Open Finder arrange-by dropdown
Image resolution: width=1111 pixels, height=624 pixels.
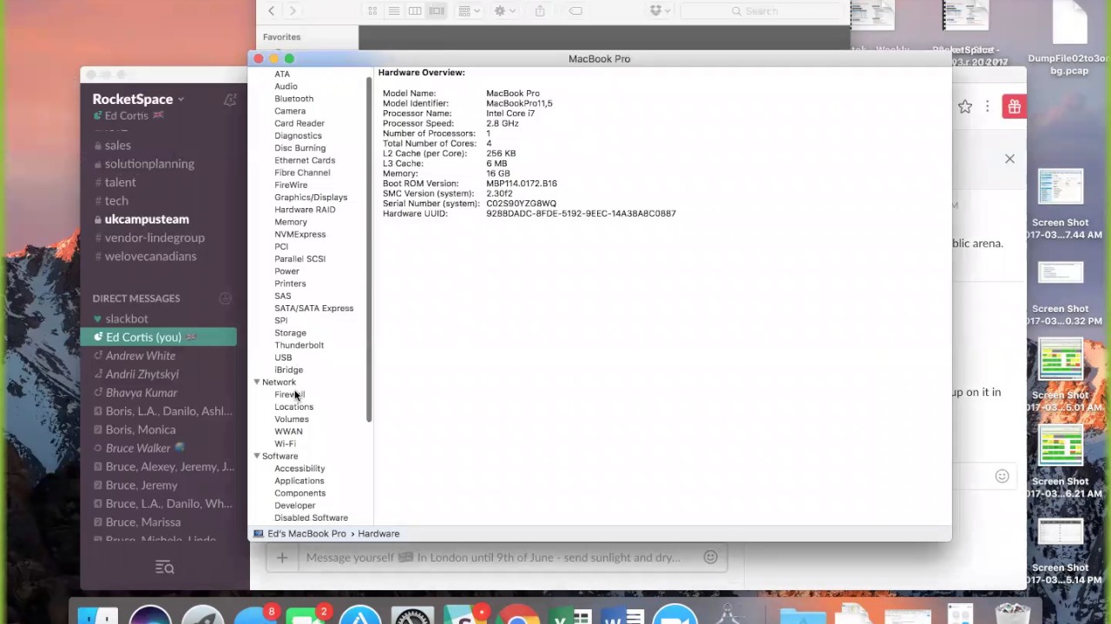click(x=468, y=10)
